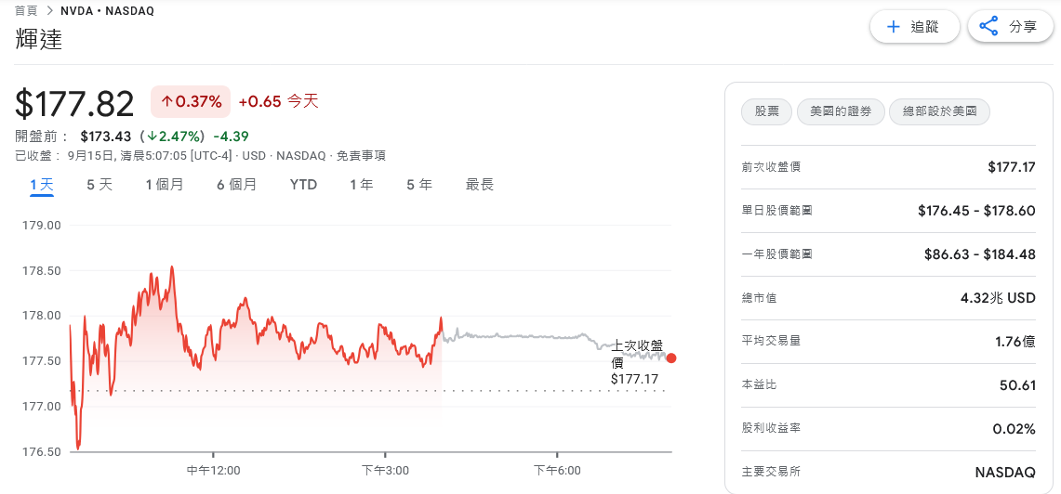Select the 1 天 time range tab
Image resolution: width=1061 pixels, height=494 pixels.
[42, 185]
